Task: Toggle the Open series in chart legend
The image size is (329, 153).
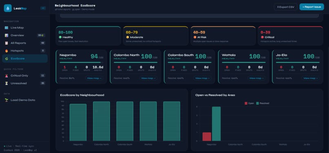Action: pos(249,103)
